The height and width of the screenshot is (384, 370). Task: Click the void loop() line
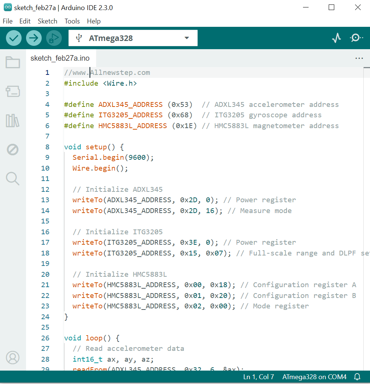click(92, 338)
